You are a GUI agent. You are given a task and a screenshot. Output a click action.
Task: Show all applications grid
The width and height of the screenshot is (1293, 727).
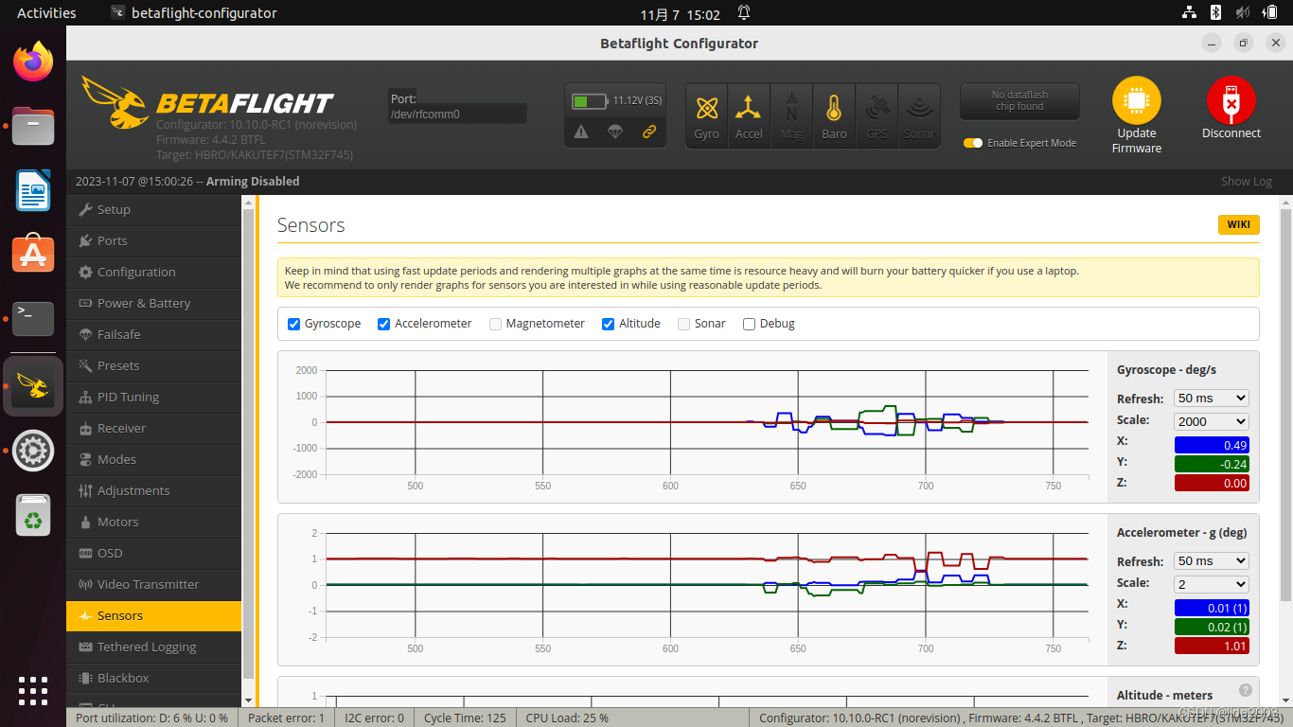pos(33,690)
